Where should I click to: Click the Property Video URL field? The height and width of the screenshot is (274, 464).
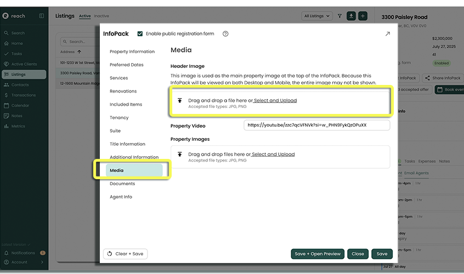pyautogui.click(x=316, y=125)
